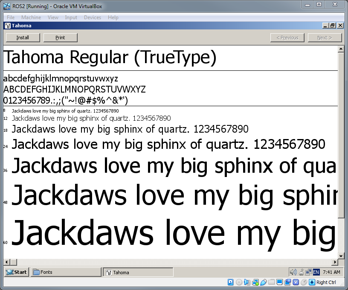The image size is (348, 290).
Task: Open the Help menu
Action: pyautogui.click(x=113, y=17)
